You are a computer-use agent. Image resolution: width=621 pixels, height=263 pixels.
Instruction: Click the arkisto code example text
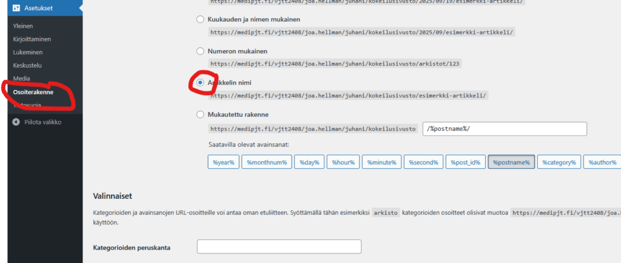point(385,212)
